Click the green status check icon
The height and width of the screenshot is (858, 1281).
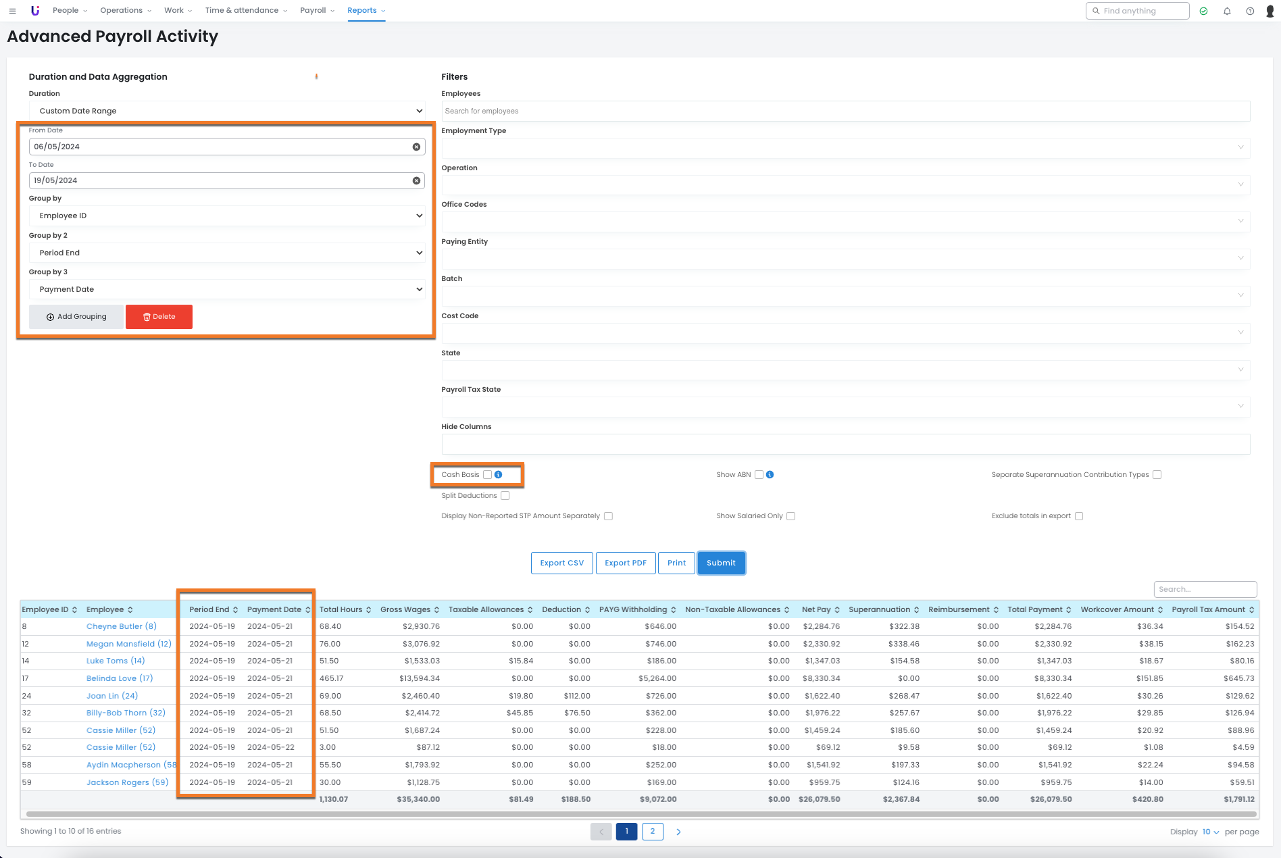[x=1203, y=11]
